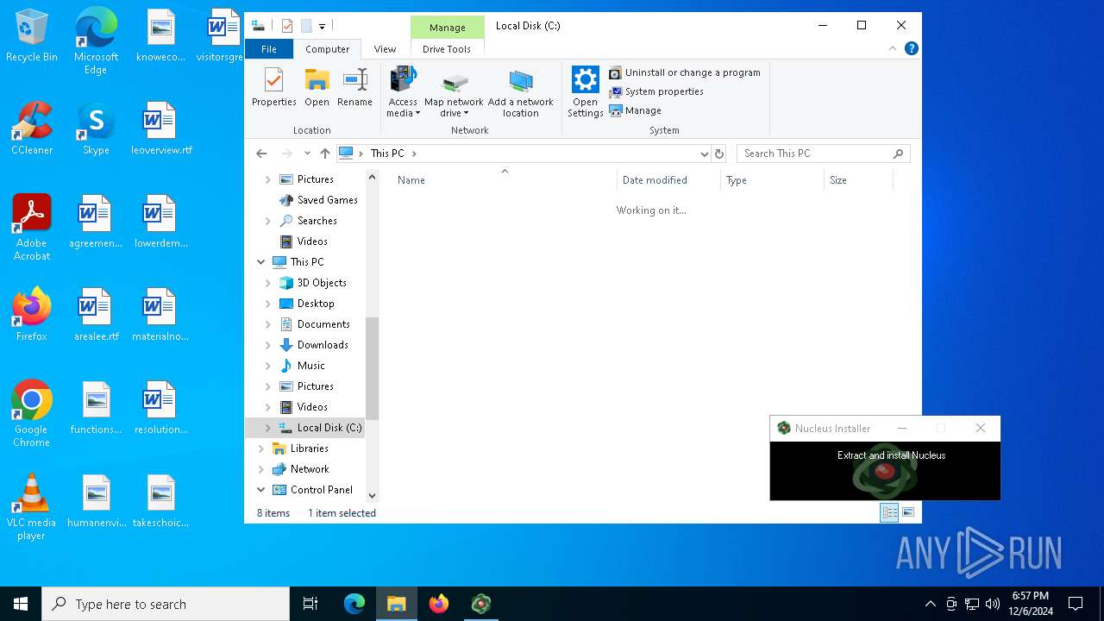Minimize the ribbon with the chevron
The height and width of the screenshot is (621, 1104).
894,49
